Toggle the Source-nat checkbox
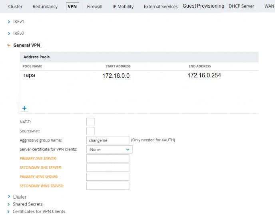 pos(90,131)
